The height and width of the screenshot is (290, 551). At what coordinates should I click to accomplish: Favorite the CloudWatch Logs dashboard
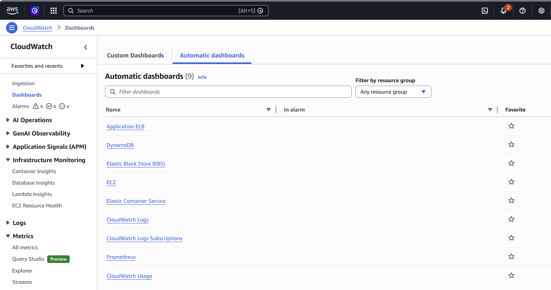(511, 219)
